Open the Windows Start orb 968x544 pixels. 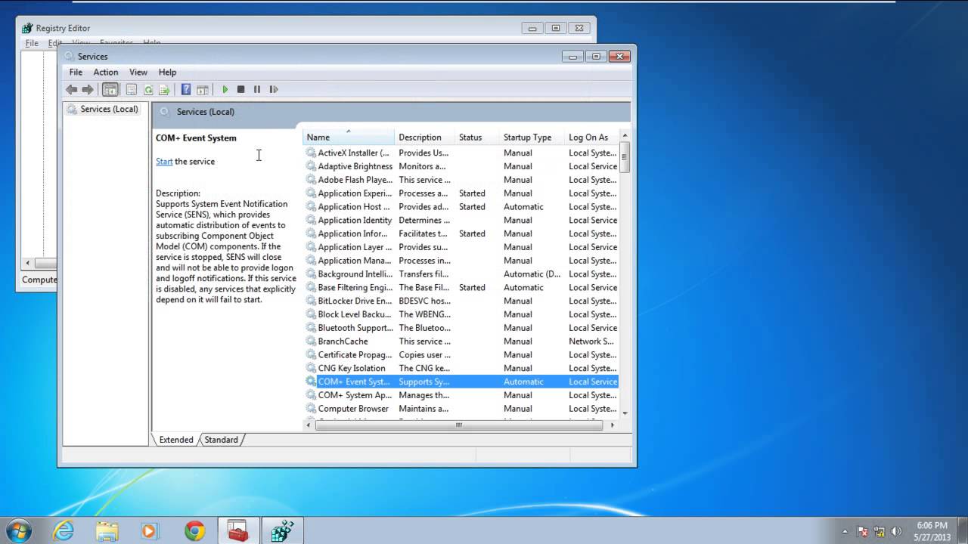(17, 530)
